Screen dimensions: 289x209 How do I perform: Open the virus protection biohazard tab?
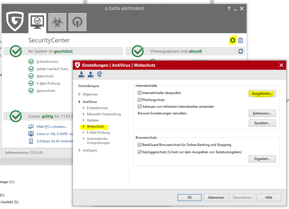coord(57,22)
